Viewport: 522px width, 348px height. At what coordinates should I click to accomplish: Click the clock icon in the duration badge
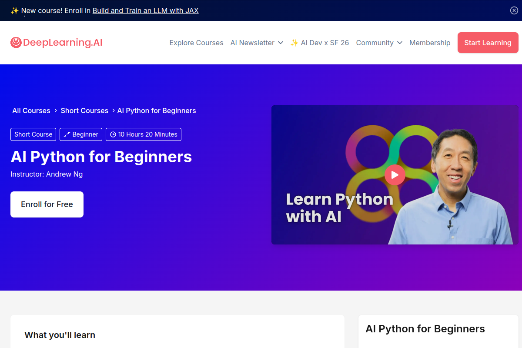click(x=114, y=134)
